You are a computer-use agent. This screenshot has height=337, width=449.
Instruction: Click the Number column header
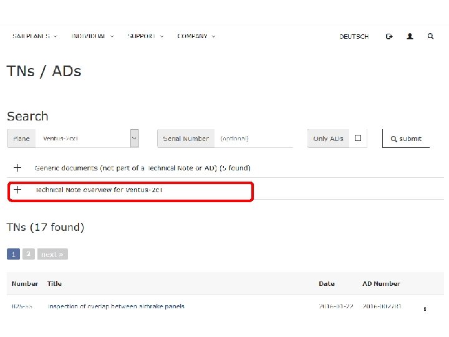[x=24, y=283]
